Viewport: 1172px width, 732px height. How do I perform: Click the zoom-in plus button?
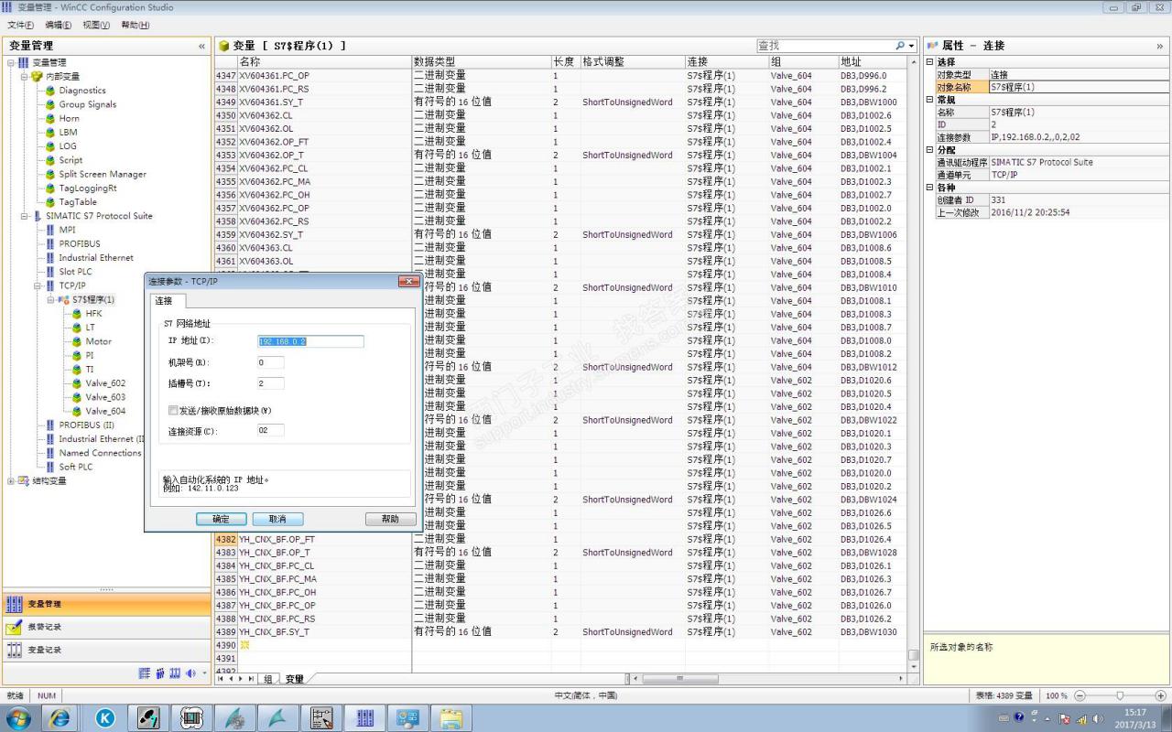[1161, 696]
